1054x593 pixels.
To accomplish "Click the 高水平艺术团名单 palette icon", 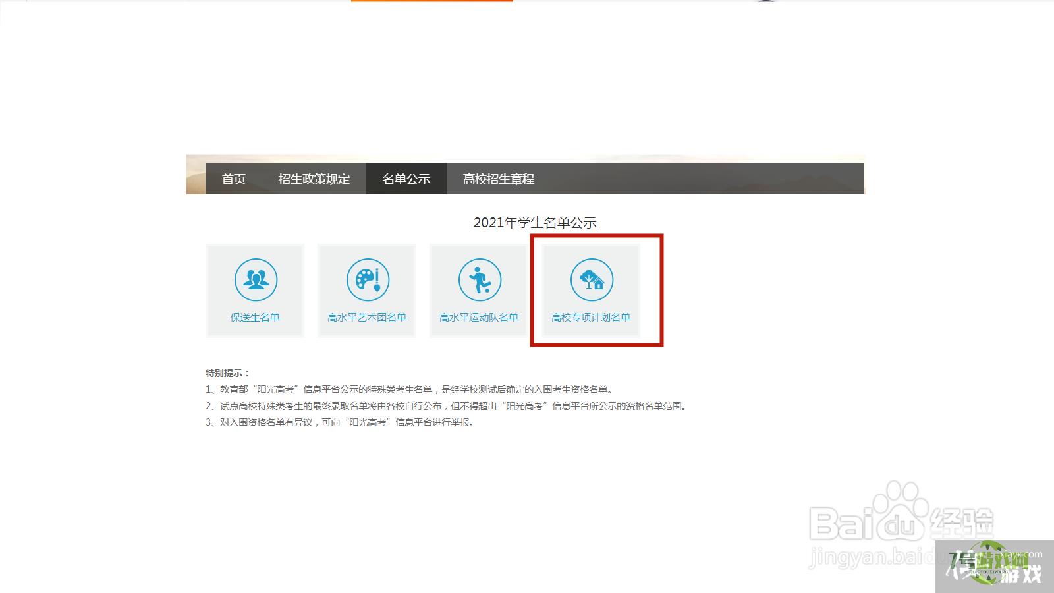I will pyautogui.click(x=368, y=279).
